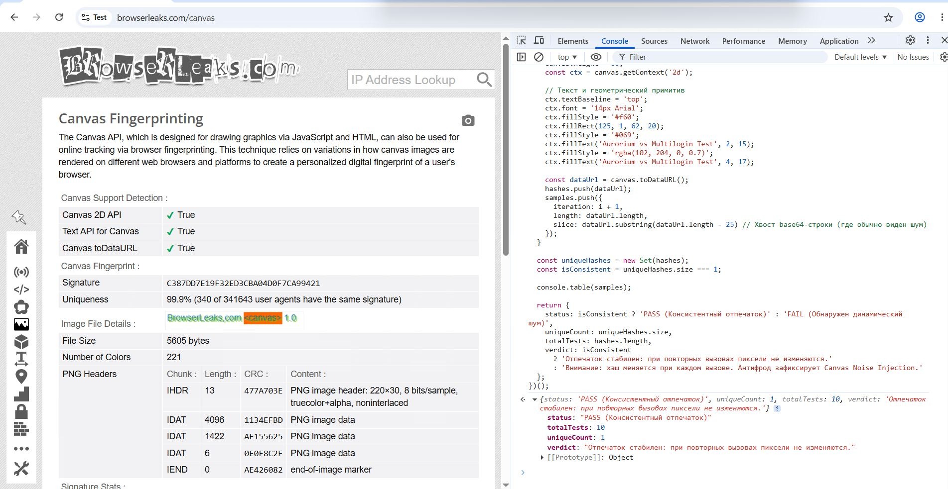Clear the console output

pyautogui.click(x=539, y=57)
